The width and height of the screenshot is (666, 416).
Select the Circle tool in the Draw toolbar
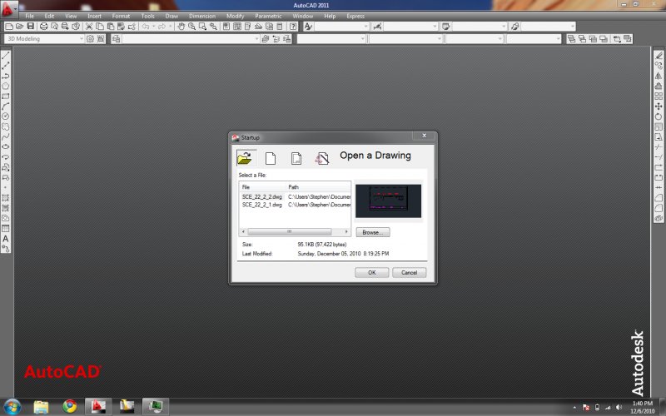point(6,116)
